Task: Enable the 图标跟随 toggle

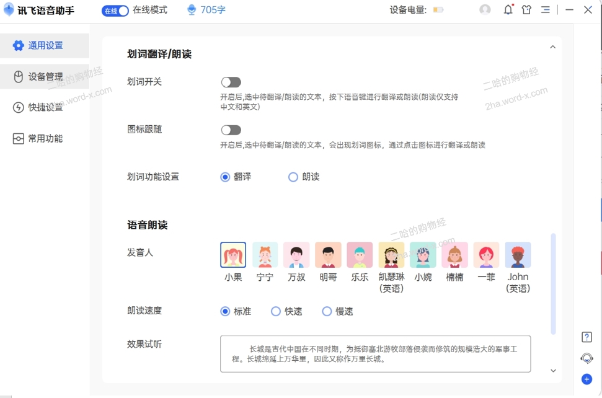Action: pyautogui.click(x=231, y=130)
